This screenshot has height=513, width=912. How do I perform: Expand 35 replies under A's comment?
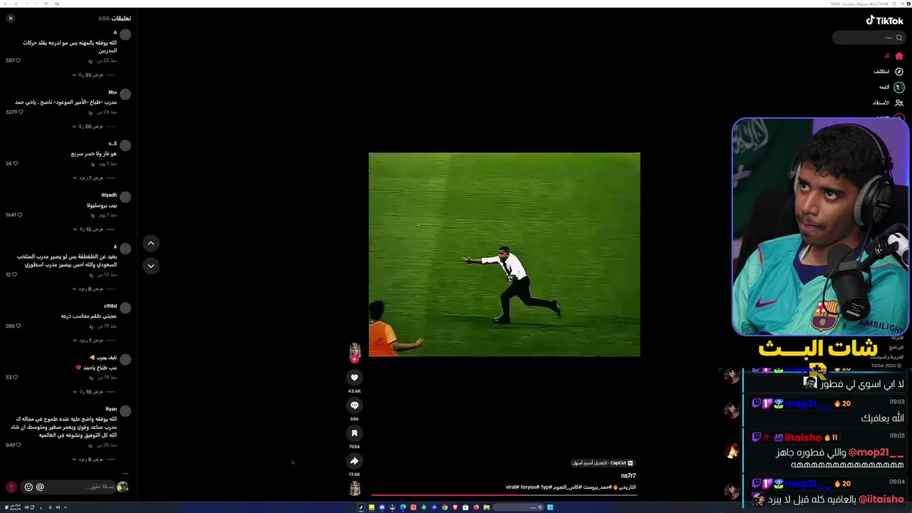click(89, 75)
